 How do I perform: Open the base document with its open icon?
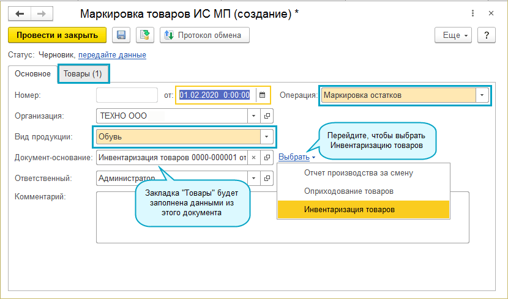[x=267, y=157]
